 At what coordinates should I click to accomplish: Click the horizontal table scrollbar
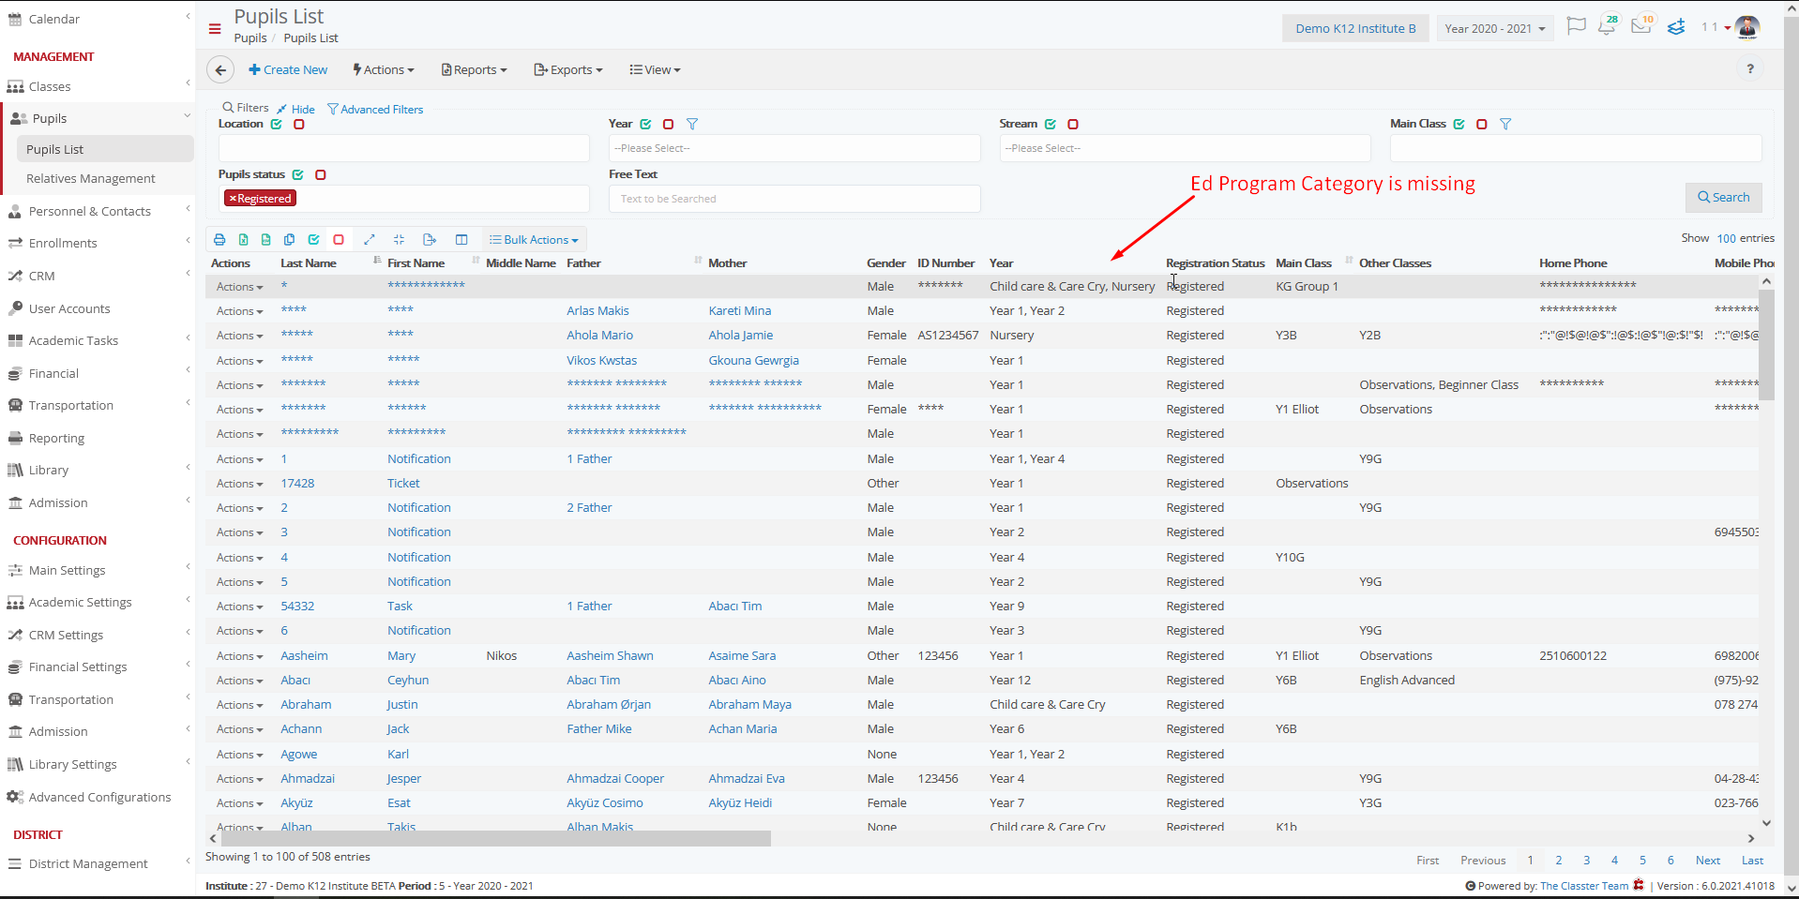(x=495, y=839)
